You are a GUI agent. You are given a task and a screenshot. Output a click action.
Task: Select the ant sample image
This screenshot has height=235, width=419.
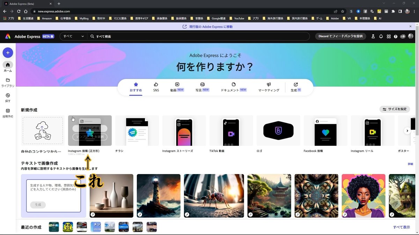click(214, 196)
